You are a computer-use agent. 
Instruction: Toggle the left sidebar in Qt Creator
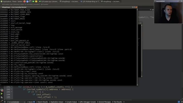click(x=5, y=102)
